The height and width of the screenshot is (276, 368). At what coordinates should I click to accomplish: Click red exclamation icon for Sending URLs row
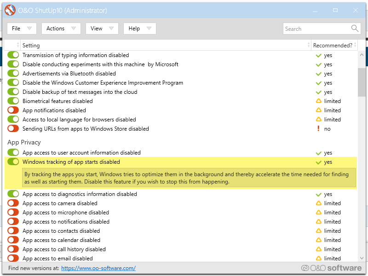tap(318, 129)
